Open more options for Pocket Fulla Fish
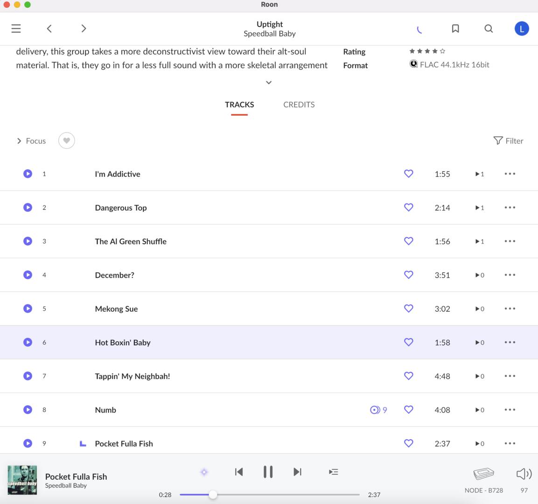 [510, 443]
